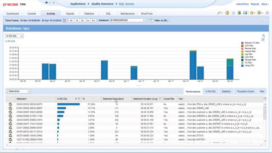Viewport: 272px width, 153px height.
Task: Switch to the SQL tab
Action: (x=108, y=14)
